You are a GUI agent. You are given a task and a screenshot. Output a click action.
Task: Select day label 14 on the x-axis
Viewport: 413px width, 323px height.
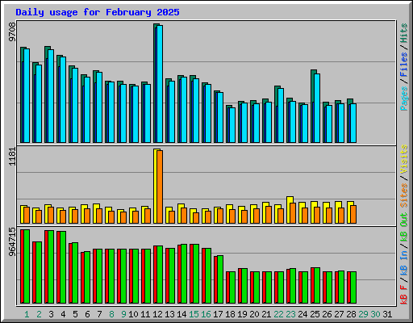[x=181, y=314]
